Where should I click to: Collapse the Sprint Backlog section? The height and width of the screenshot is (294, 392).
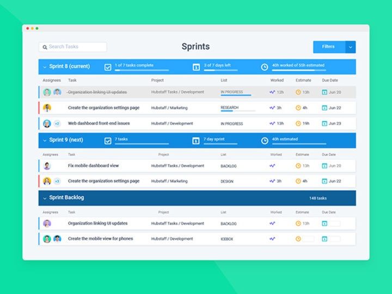[x=45, y=198]
